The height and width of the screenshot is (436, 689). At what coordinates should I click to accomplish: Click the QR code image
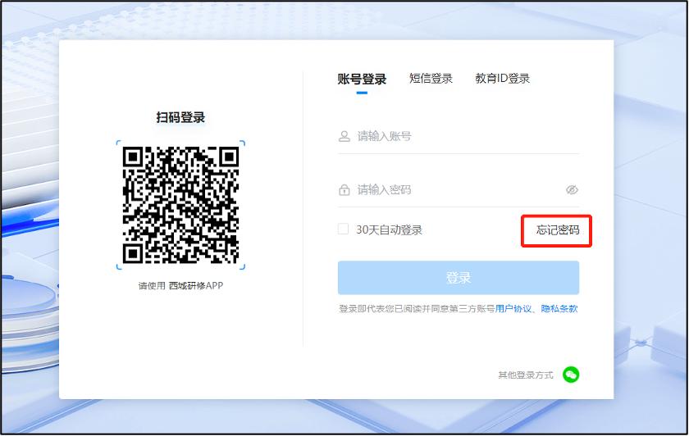point(180,205)
